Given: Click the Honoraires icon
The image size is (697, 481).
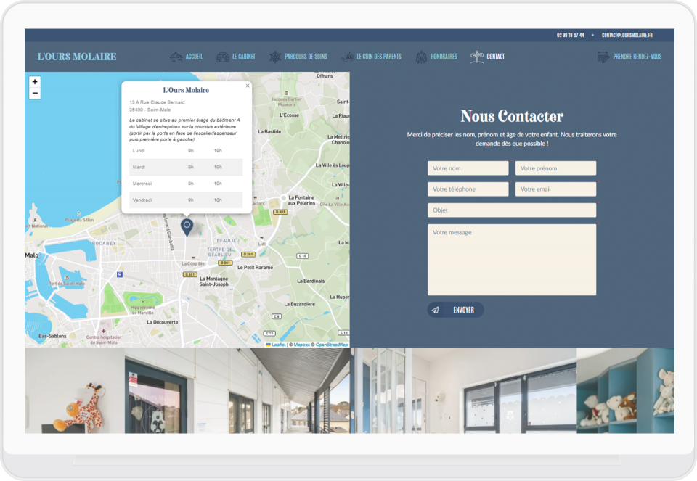Looking at the screenshot, I should click(421, 57).
